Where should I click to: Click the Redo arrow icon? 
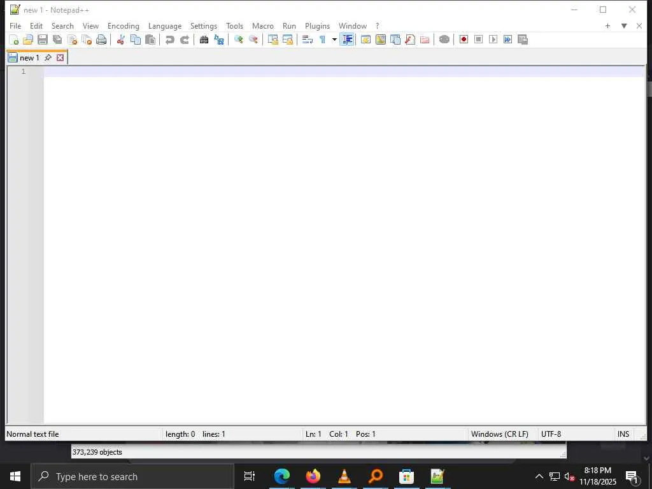[x=185, y=39]
